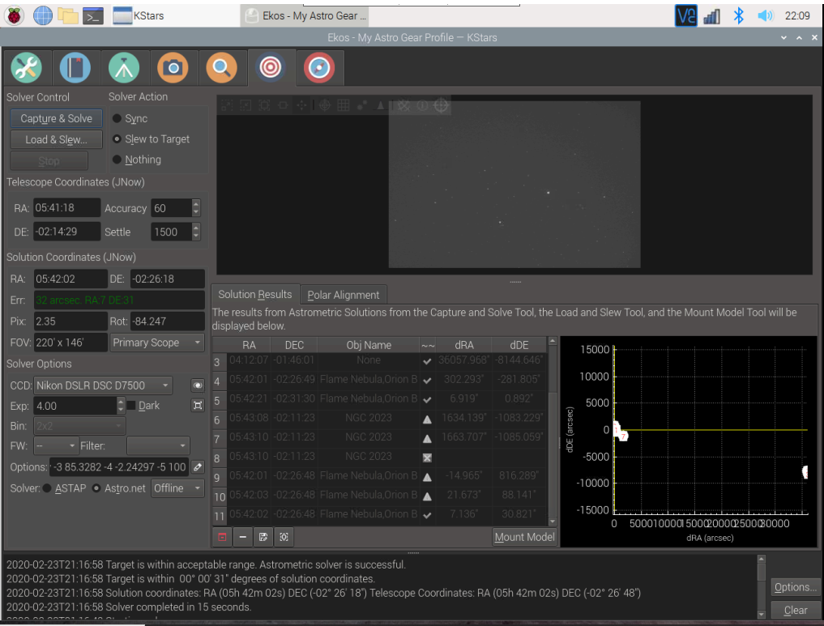Open the Guide compass module icon
The width and height of the screenshot is (824, 626).
click(x=319, y=67)
